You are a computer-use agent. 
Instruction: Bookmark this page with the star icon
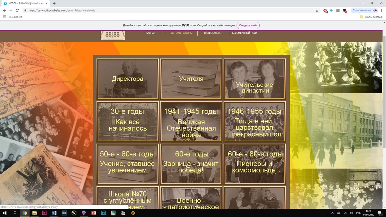click(x=317, y=11)
